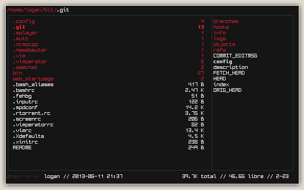The width and height of the screenshot is (304, 190).
Task: Select the hooks folder in preview
Action: (x=221, y=27)
